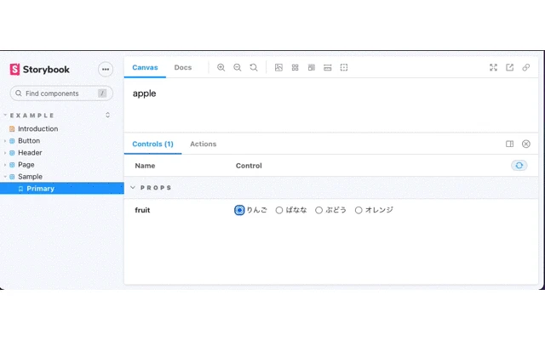Expand the Button tree item

point(5,141)
